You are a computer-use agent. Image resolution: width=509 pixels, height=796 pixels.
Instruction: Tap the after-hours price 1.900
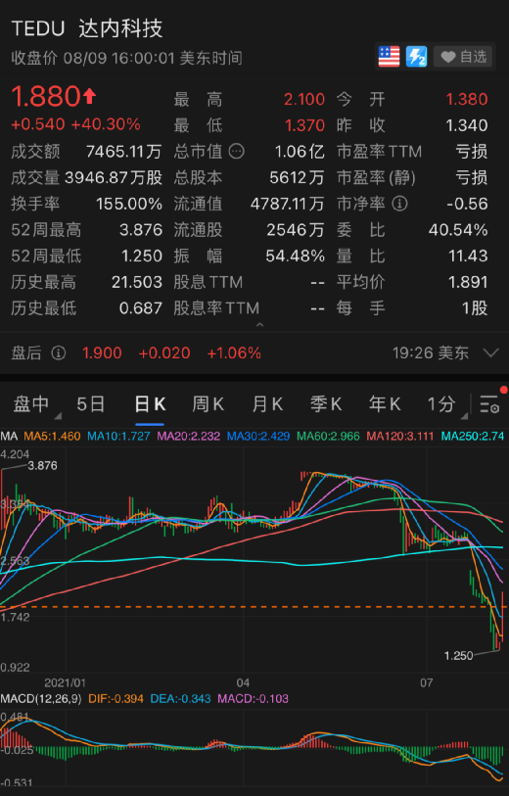pos(102,352)
